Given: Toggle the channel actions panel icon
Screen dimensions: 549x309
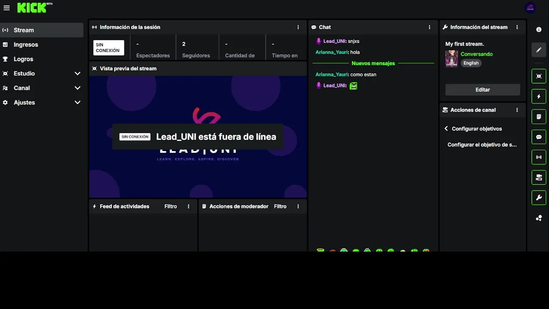Looking at the screenshot, I should pyautogui.click(x=539, y=177).
